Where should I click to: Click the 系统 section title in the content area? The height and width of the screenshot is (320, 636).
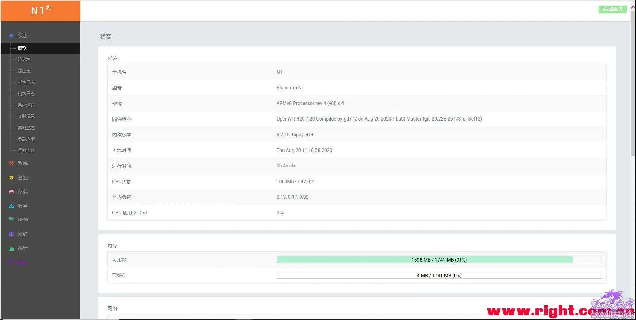(x=112, y=59)
